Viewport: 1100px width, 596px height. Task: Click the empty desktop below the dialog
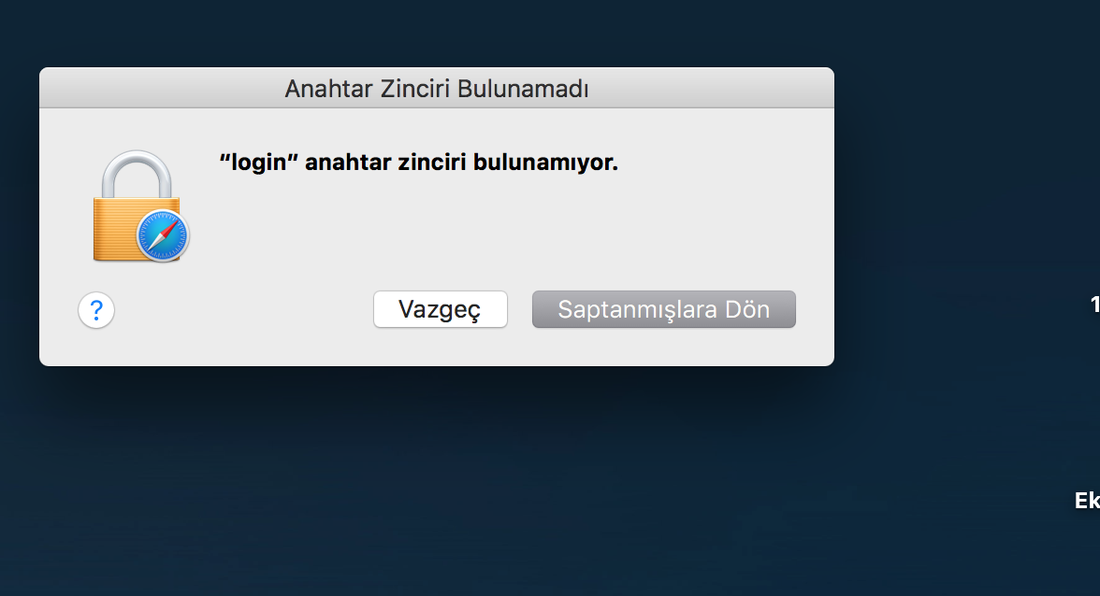click(436, 483)
